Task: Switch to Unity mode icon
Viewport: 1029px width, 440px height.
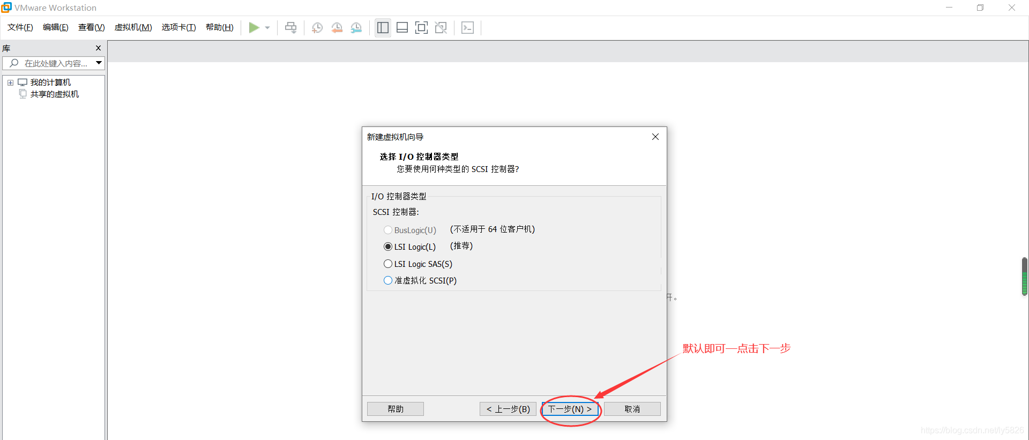Action: coord(441,27)
